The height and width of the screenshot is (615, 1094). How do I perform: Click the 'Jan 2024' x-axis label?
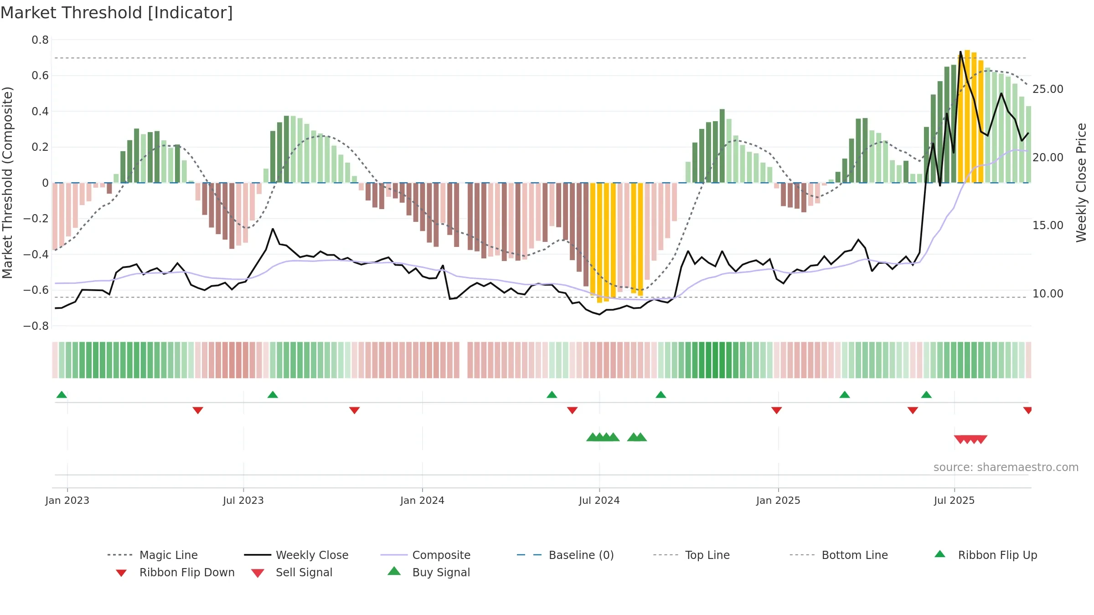coord(423,501)
